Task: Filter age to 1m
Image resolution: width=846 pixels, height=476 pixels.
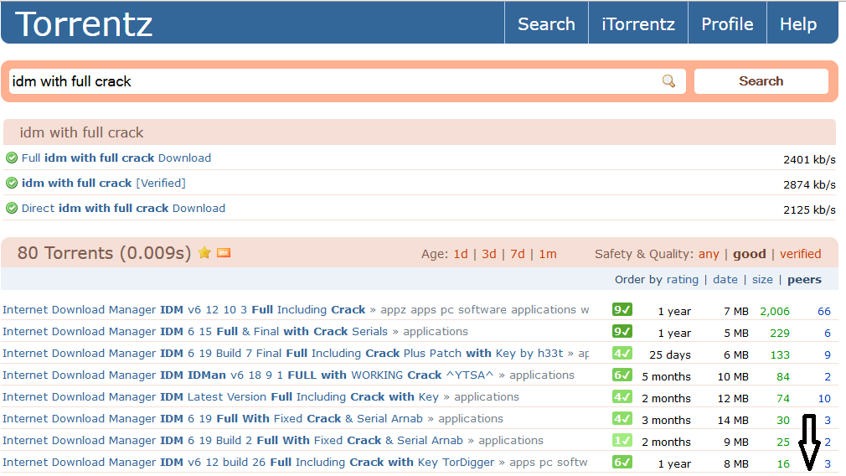Action: tap(548, 254)
